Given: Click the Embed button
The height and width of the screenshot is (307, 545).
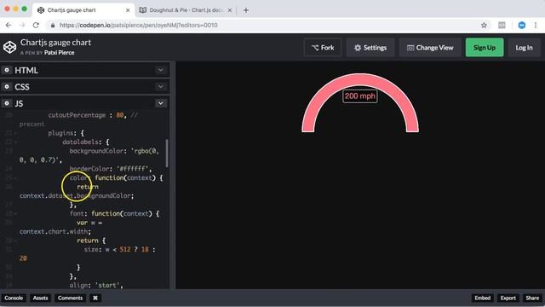Looking at the screenshot, I should (x=483, y=298).
